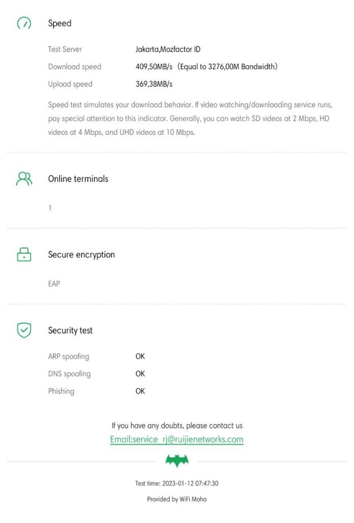Image resolution: width=354 pixels, height=523 pixels.
Task: Click the Security test shield icon
Action: click(x=24, y=330)
